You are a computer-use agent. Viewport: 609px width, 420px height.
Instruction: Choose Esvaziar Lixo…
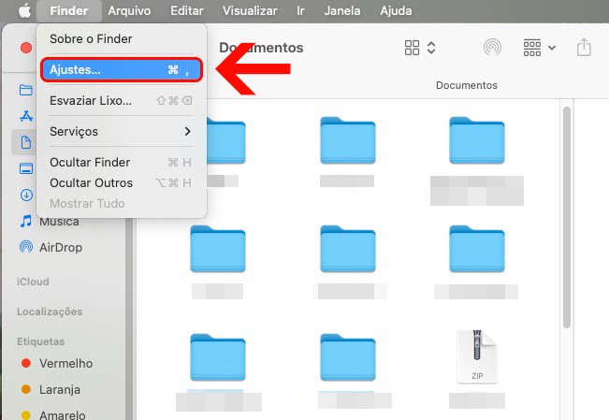click(122, 101)
